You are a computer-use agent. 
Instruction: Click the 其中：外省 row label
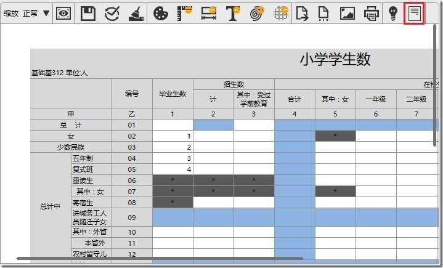[91, 232]
